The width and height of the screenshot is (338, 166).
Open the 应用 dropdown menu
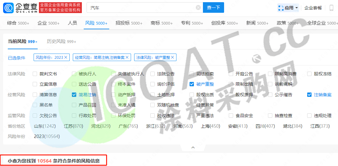tap(288, 8)
